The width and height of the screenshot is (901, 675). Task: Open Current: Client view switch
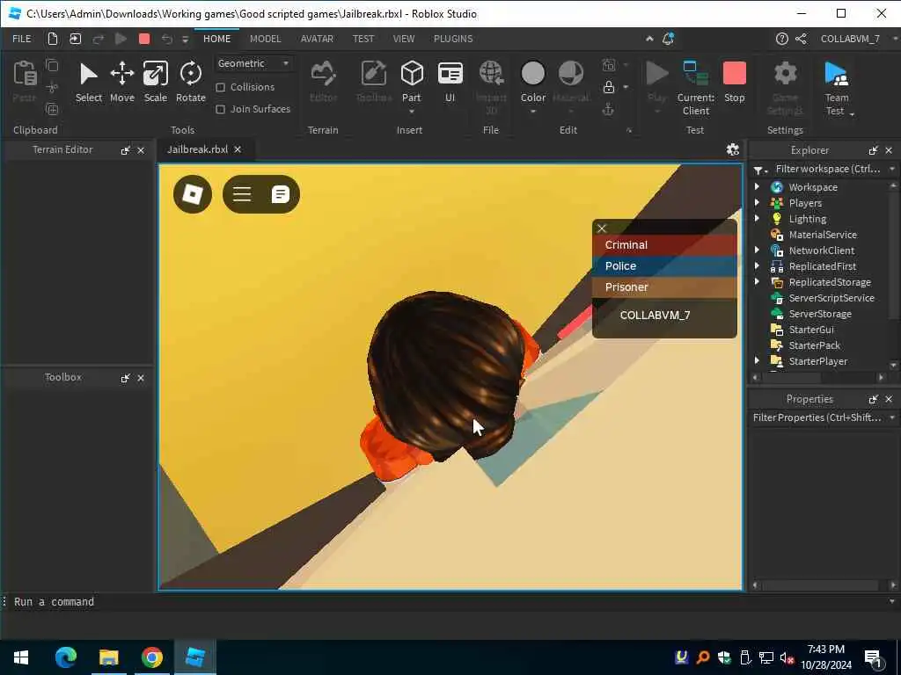click(x=695, y=87)
